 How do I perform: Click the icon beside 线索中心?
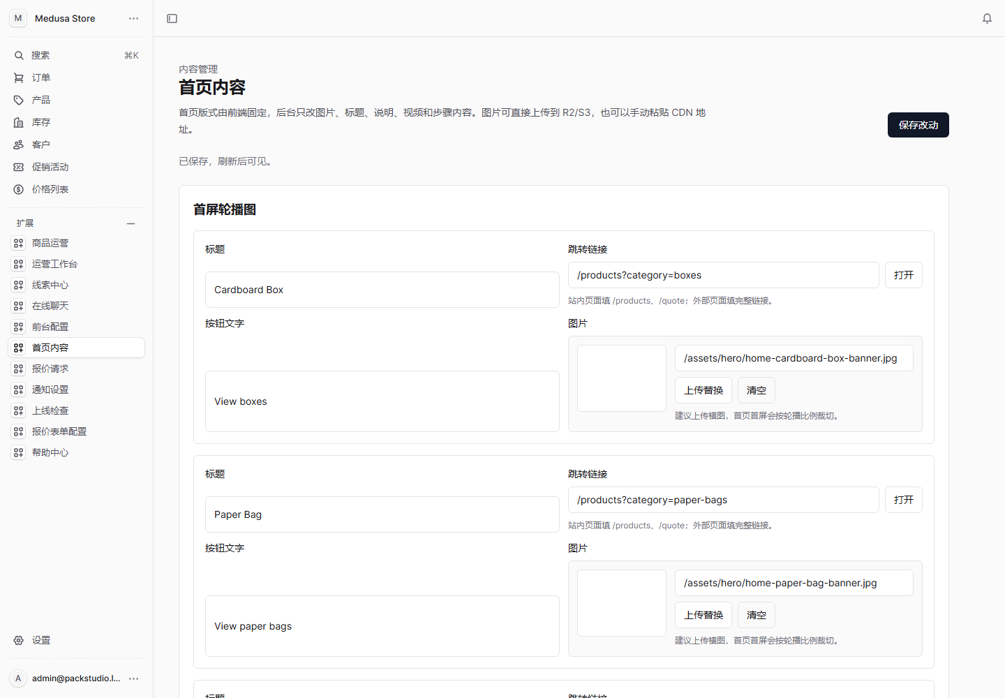[19, 285]
